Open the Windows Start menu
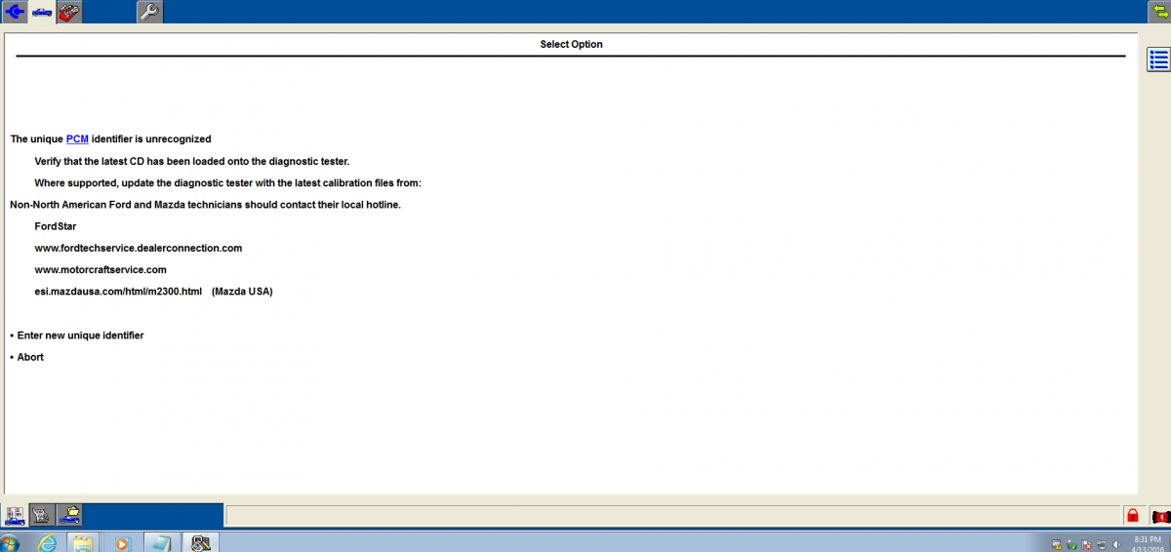The width and height of the screenshot is (1171, 552). click(11, 542)
